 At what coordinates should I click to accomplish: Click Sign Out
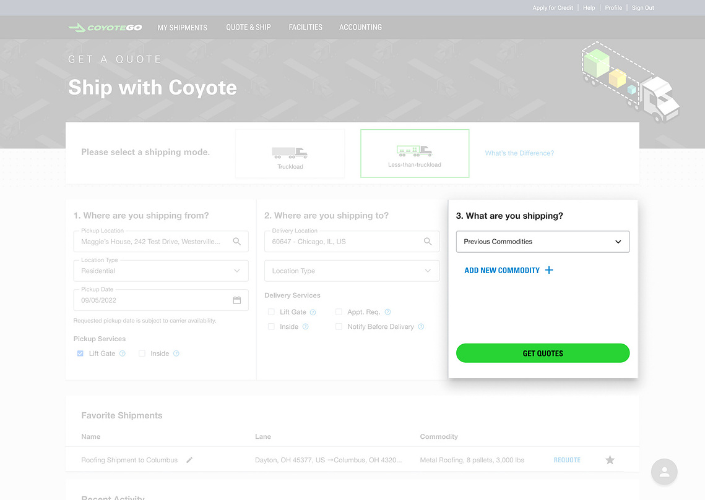(643, 8)
